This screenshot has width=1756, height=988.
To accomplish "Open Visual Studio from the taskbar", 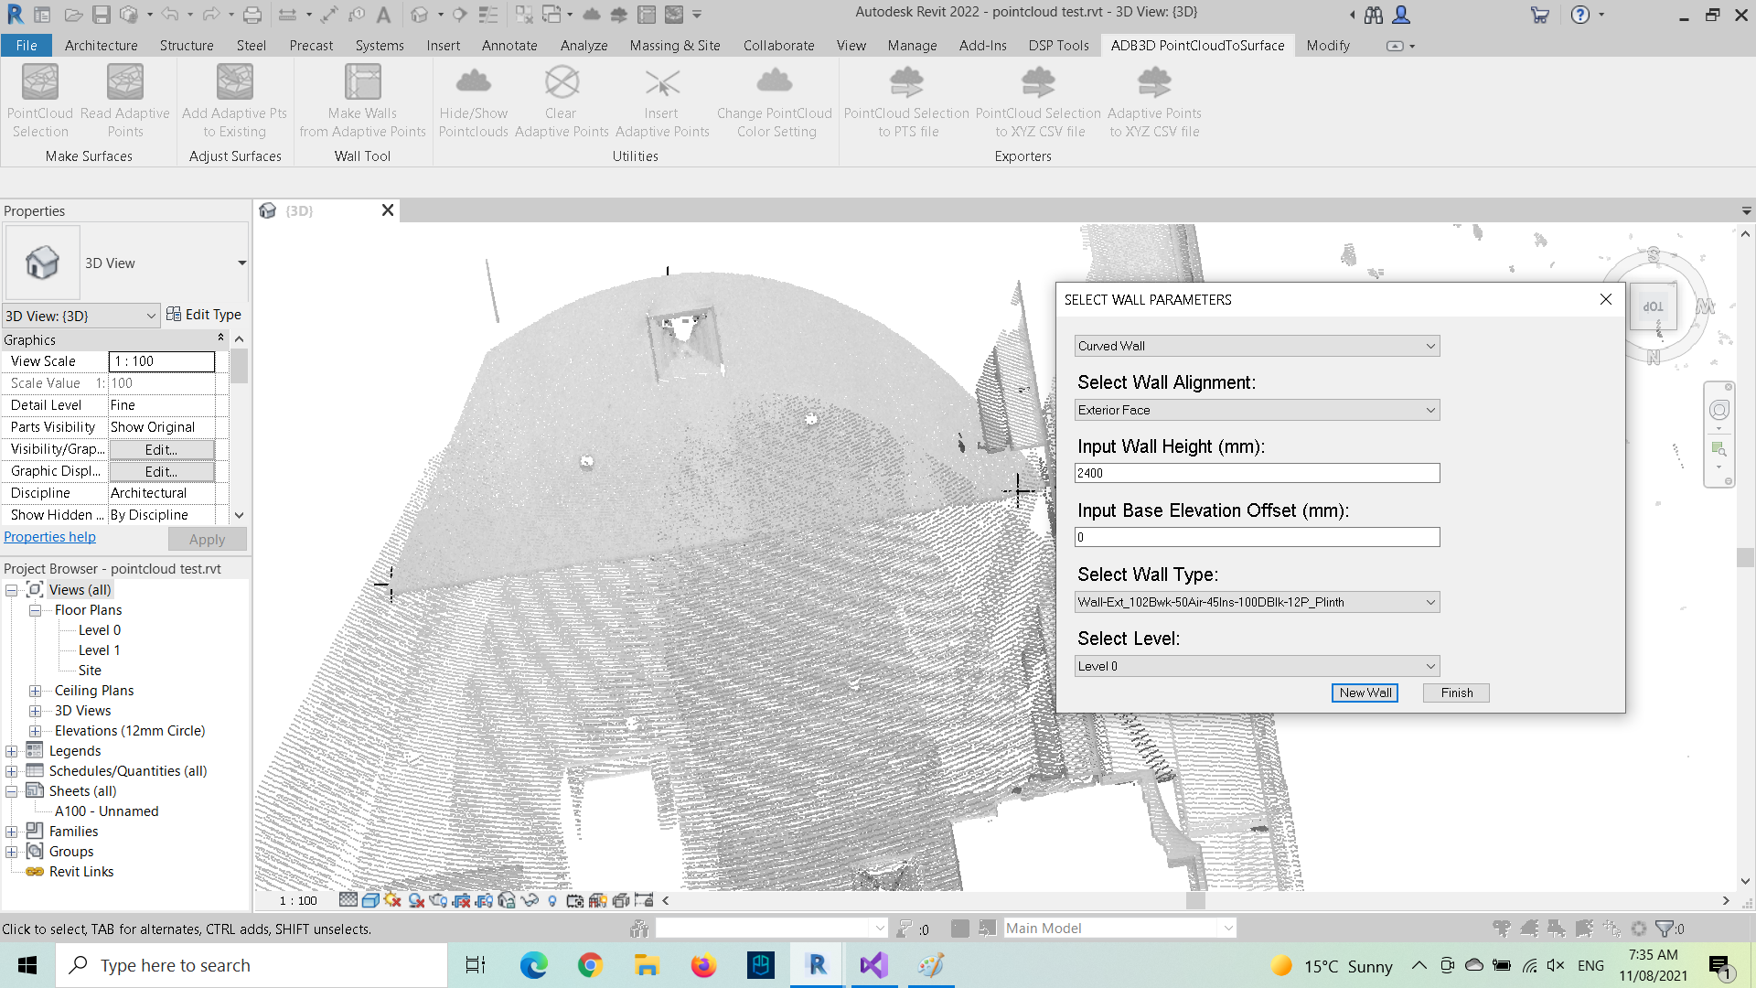I will coord(873,965).
